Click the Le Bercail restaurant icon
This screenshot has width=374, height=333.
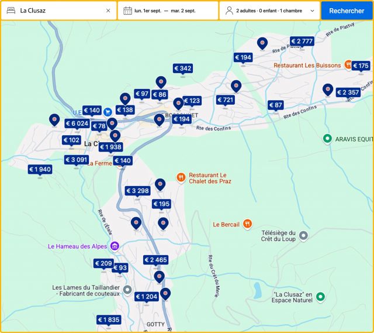point(247,224)
